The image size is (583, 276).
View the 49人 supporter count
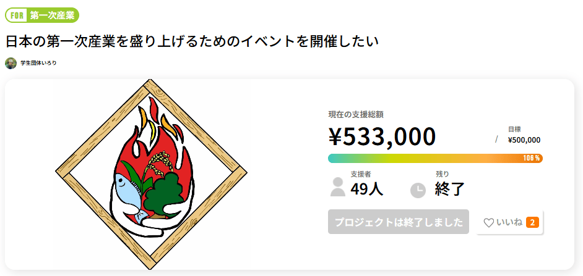pyautogui.click(x=366, y=190)
